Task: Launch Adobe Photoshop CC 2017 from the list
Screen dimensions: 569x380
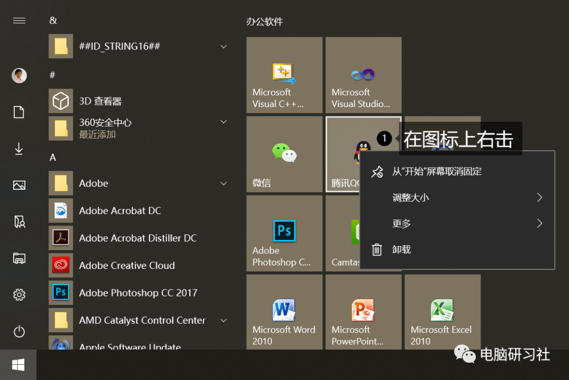Action: point(140,293)
